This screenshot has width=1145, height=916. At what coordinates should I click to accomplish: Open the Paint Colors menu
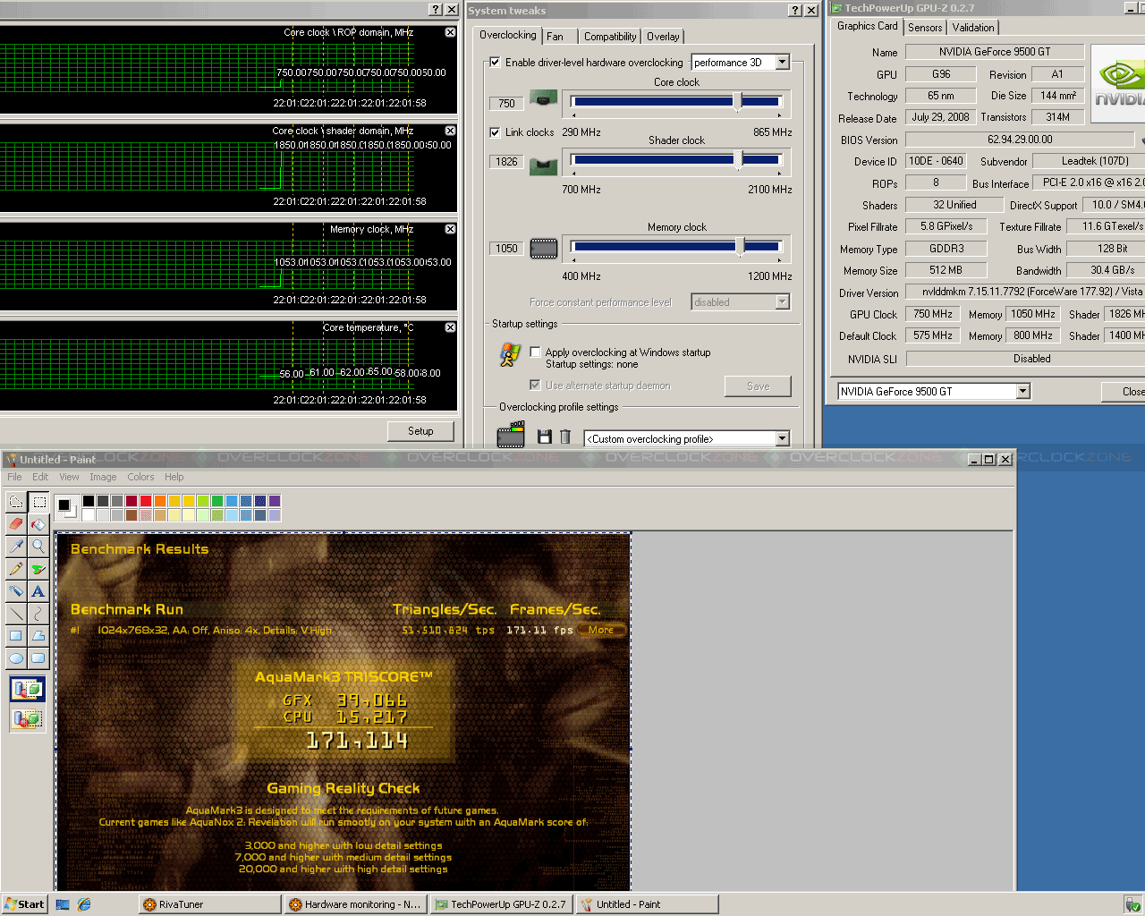(x=140, y=477)
